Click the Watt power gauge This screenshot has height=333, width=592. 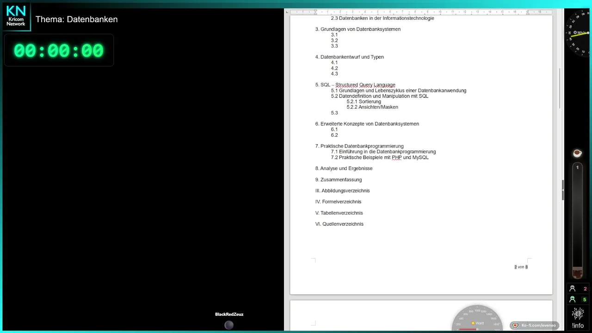(x=477, y=319)
